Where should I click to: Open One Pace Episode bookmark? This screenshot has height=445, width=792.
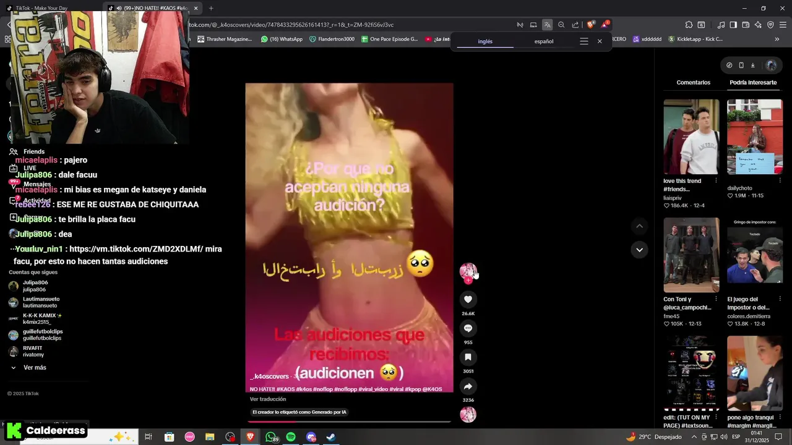click(389, 39)
